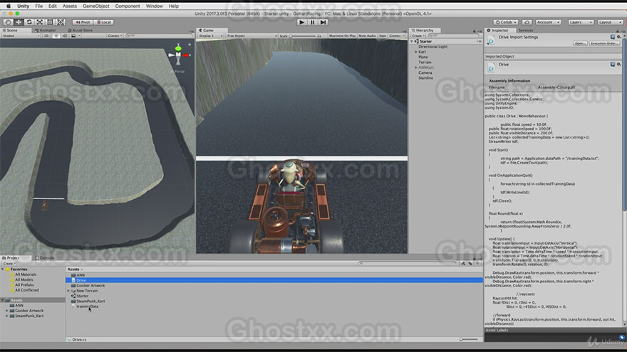Open the Assets menu
627x352 pixels.
tap(70, 6)
